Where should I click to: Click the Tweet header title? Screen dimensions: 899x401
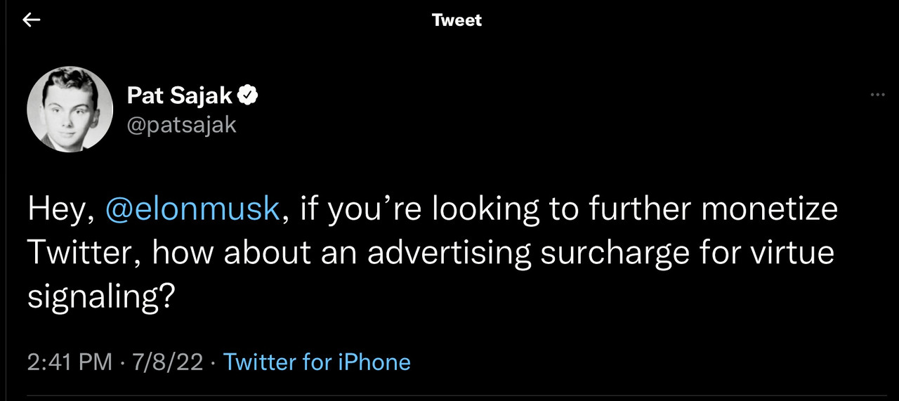pyautogui.click(x=457, y=20)
